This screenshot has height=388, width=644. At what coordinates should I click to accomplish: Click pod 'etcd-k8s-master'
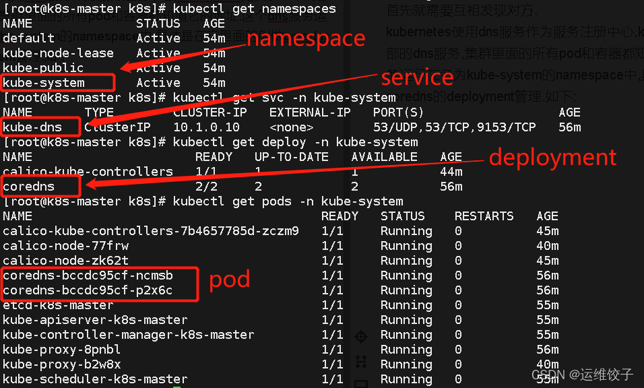tap(58, 305)
